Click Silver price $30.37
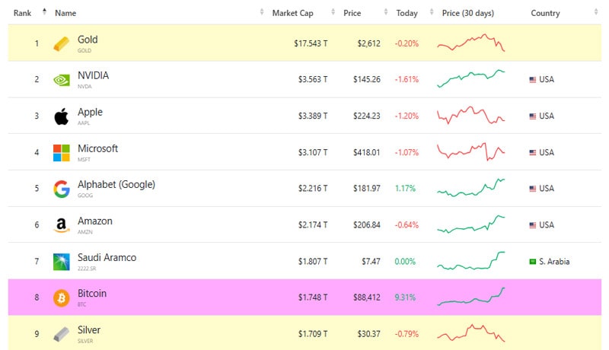 (x=368, y=334)
